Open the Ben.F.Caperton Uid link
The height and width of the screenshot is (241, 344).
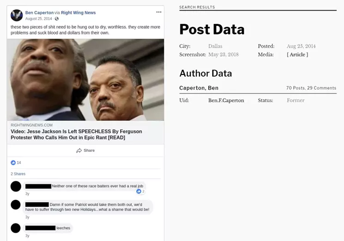coord(226,100)
